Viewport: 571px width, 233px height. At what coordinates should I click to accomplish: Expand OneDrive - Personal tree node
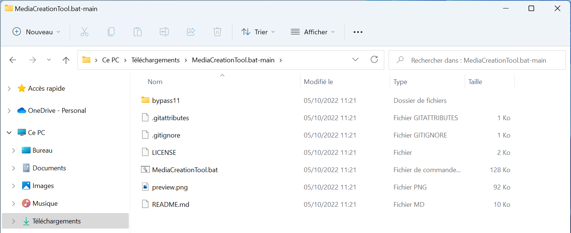(x=9, y=111)
